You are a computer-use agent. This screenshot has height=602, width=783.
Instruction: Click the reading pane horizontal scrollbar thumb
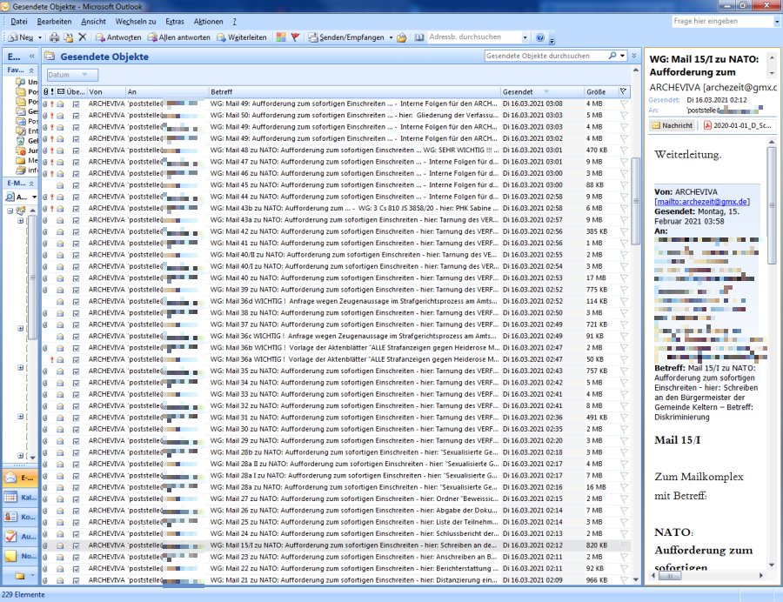(669, 576)
